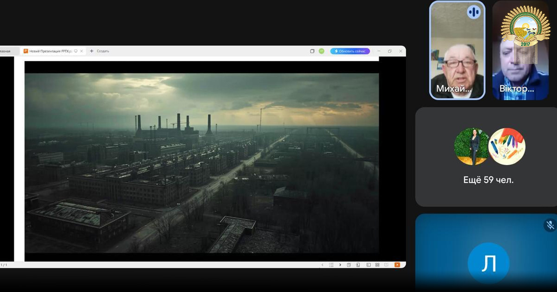Switch to normal view layout icon
Screen dimensions: 557x292
(369, 265)
